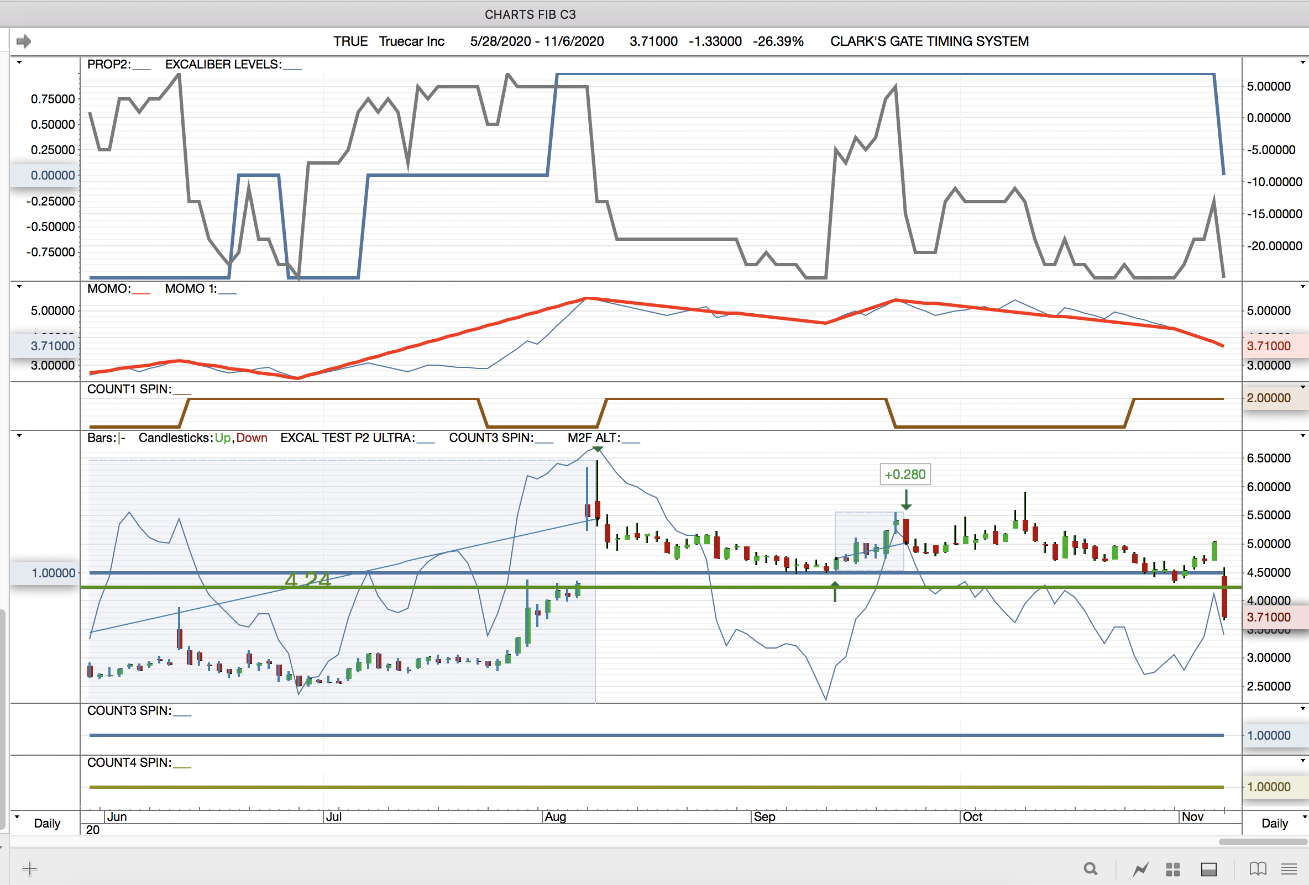Click the gray forward arrow icon
The width and height of the screenshot is (1309, 885).
click(24, 41)
